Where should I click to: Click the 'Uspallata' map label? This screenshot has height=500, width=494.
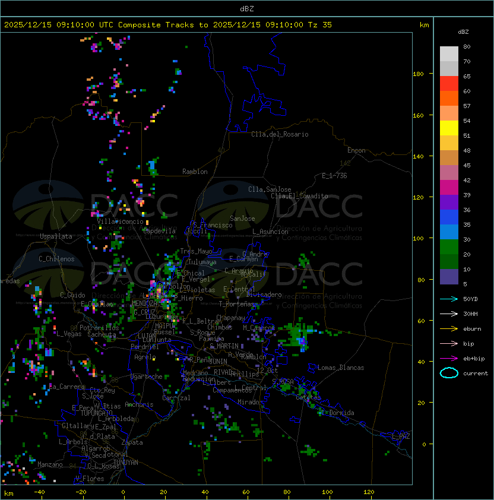click(x=56, y=236)
